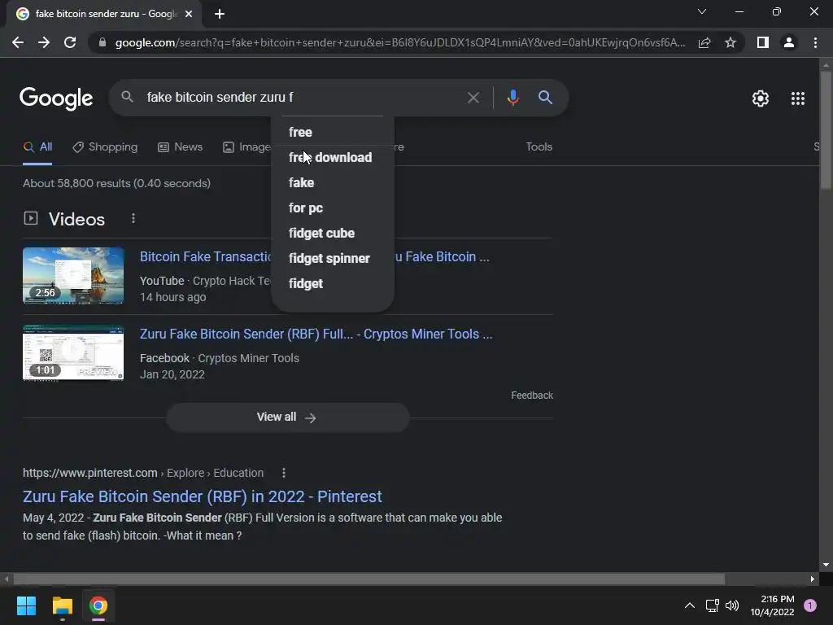Submit search with blue magnifier icon
The image size is (833, 625).
545,98
